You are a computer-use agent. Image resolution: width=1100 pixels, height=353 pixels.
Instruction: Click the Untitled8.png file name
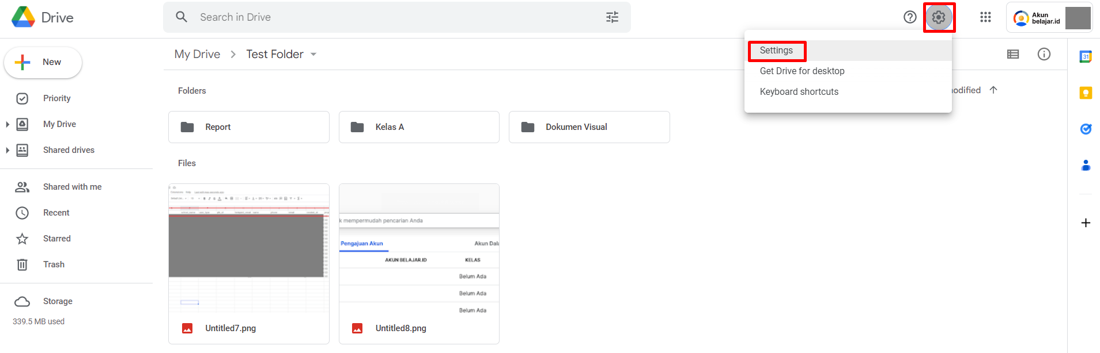click(401, 328)
